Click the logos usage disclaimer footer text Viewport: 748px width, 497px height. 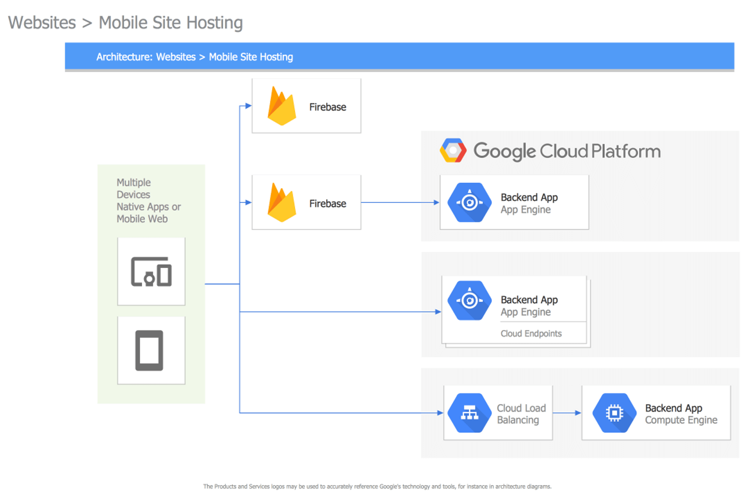click(377, 487)
